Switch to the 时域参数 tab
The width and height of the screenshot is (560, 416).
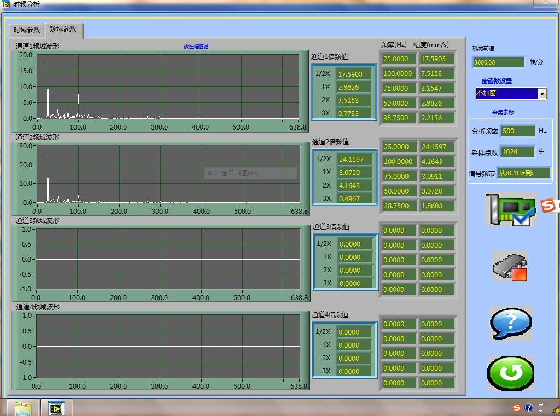pyautogui.click(x=27, y=30)
